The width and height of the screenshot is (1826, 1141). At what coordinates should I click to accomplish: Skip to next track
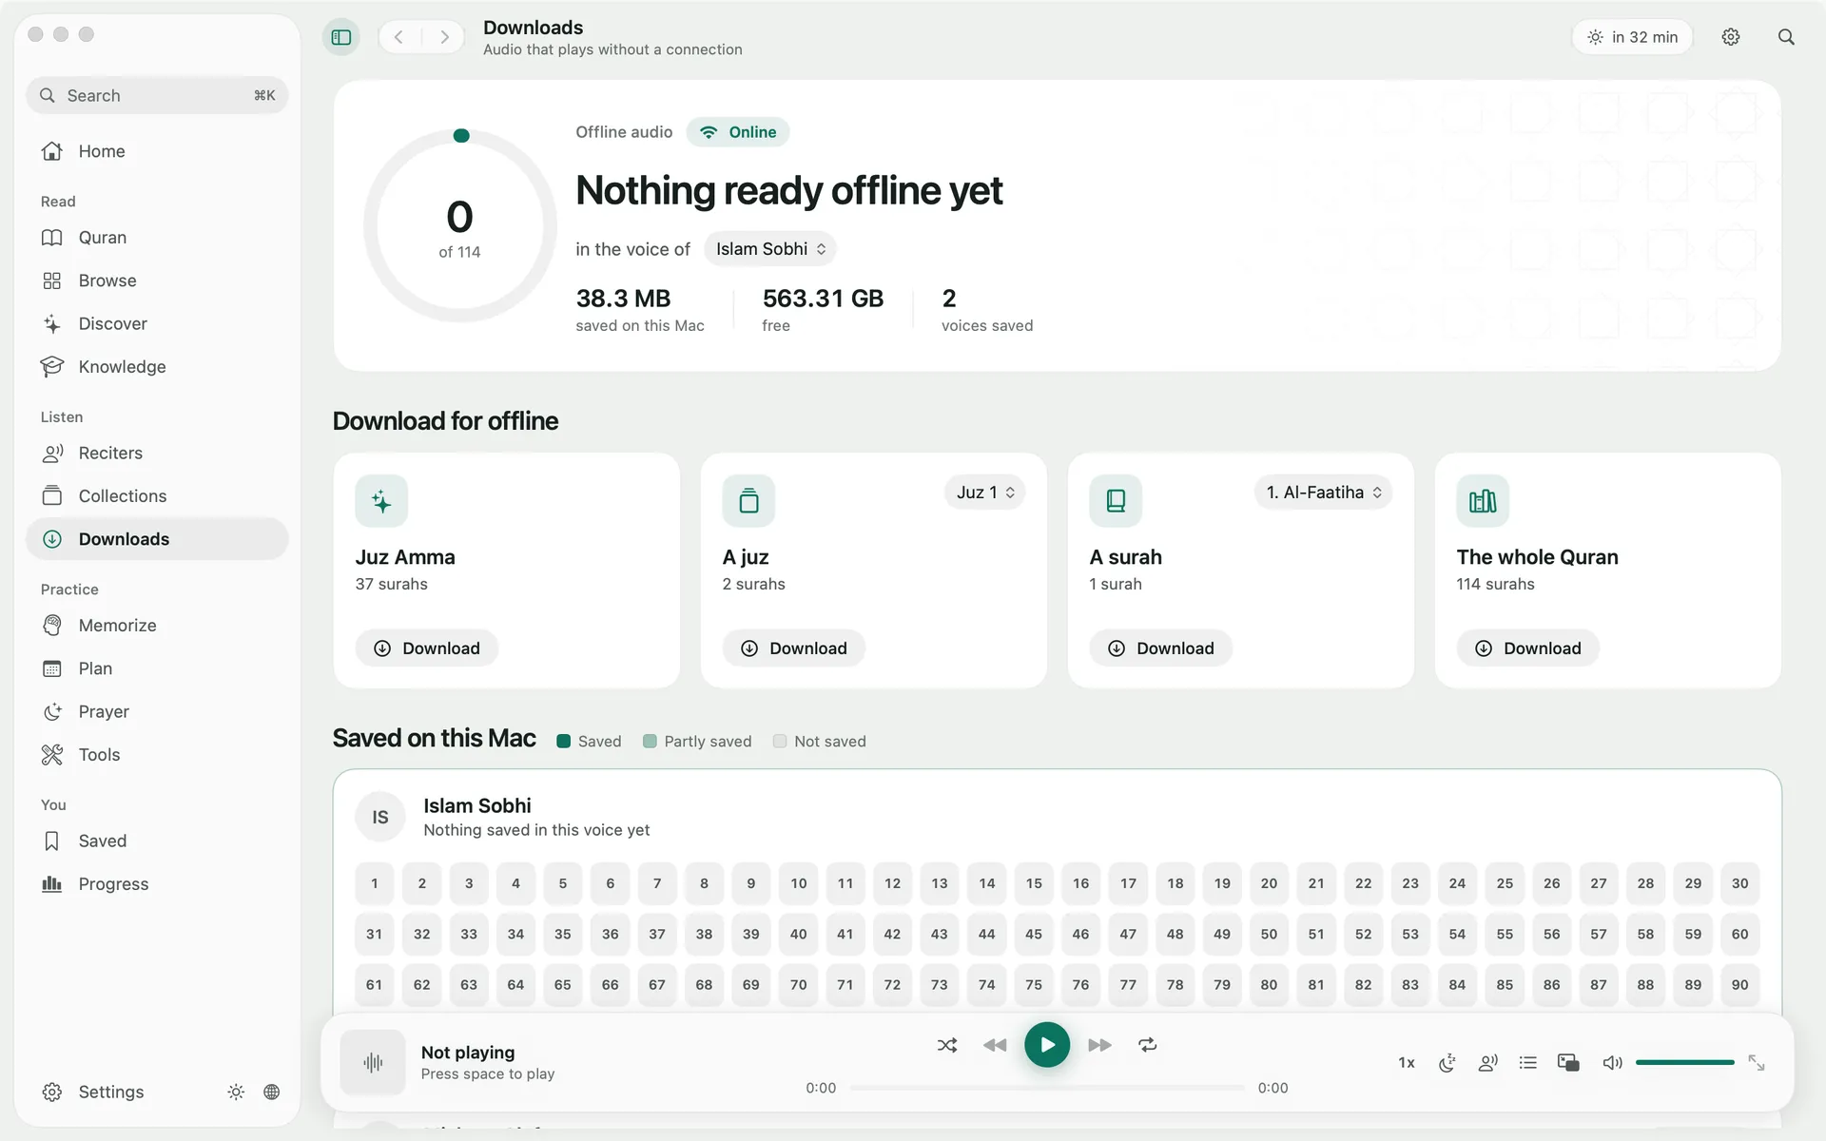coord(1099,1045)
